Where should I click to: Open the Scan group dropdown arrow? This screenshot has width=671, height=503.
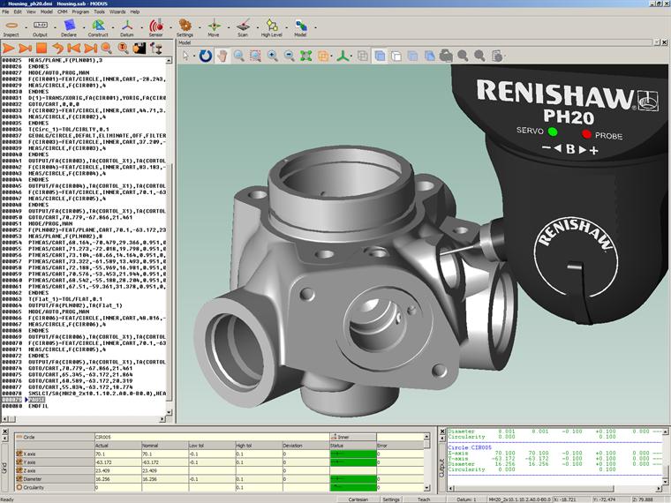tap(258, 27)
